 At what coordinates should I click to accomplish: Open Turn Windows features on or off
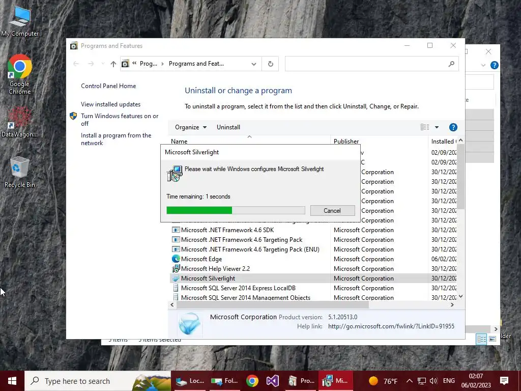click(x=120, y=120)
